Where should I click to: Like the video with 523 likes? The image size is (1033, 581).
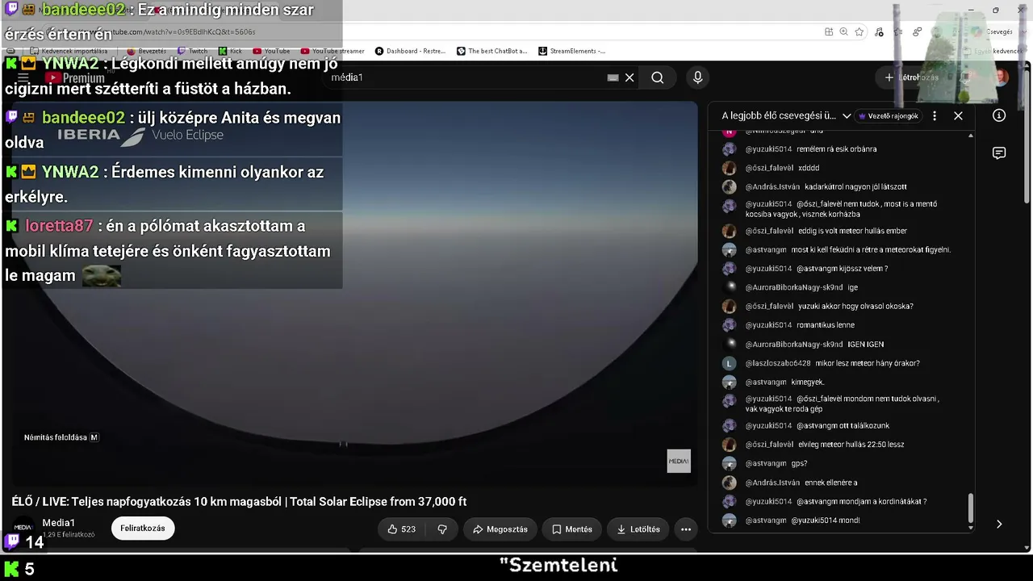[x=402, y=529]
